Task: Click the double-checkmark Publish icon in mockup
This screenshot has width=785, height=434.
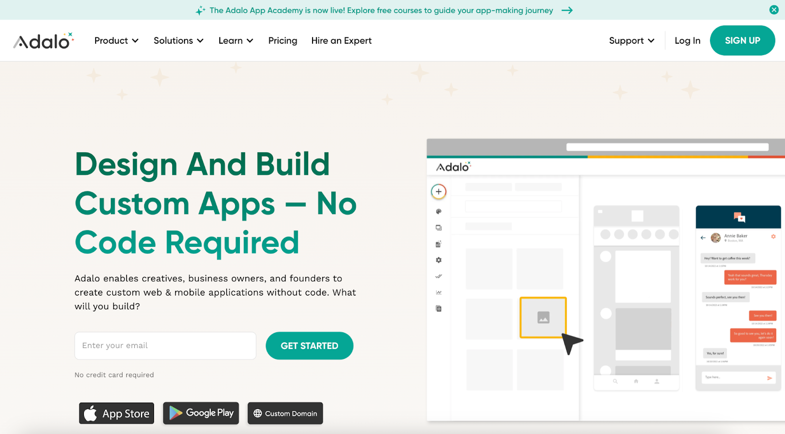Action: pos(439,276)
